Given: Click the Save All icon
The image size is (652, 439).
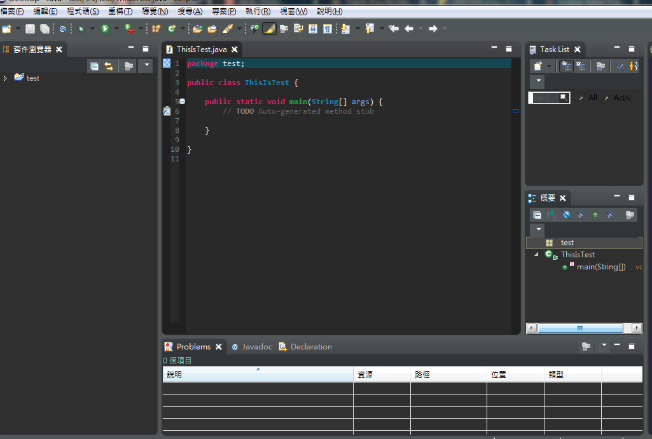Looking at the screenshot, I should click(x=45, y=29).
